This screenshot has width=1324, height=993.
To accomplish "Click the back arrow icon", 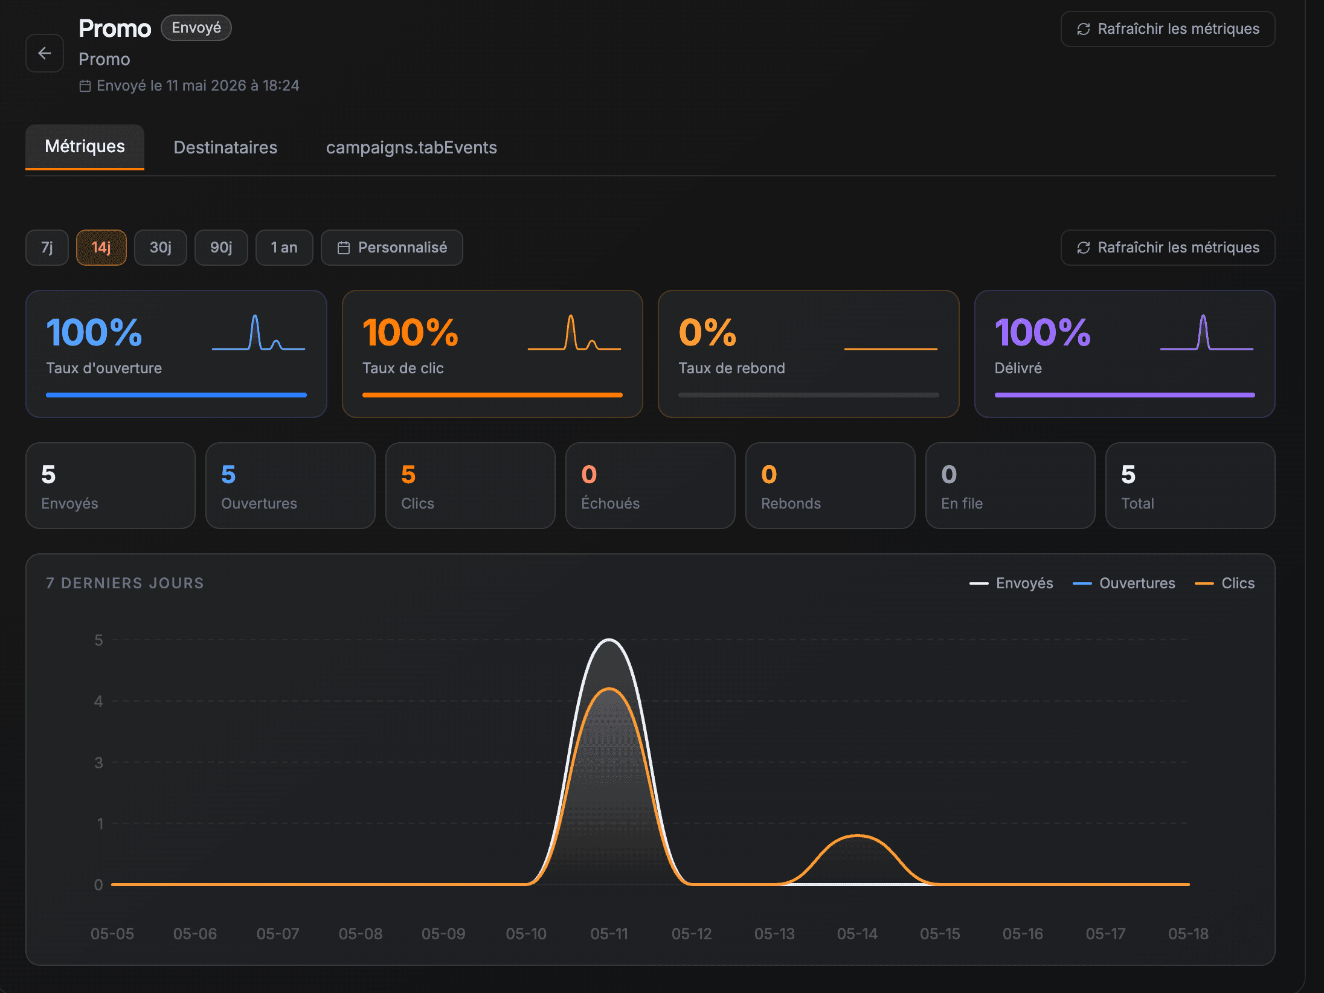I will (x=45, y=53).
